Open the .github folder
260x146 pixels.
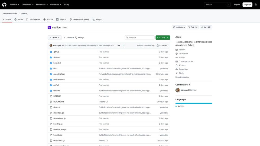(x=56, y=52)
